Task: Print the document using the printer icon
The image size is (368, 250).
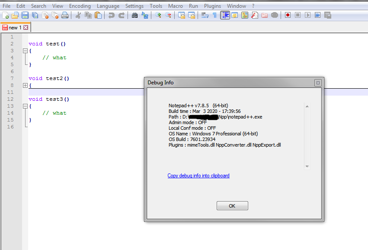Action: pyautogui.click(x=65, y=15)
